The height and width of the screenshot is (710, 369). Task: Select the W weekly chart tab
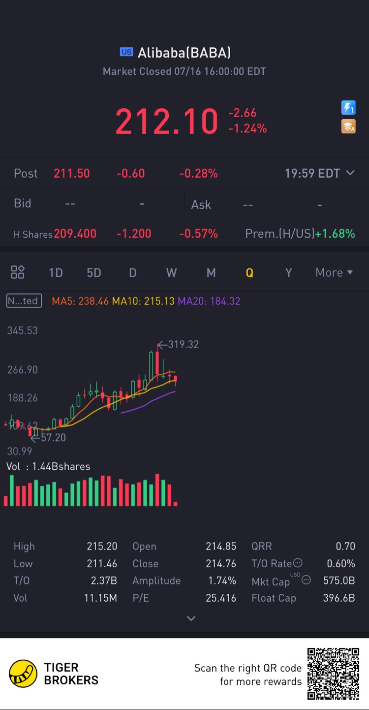[x=171, y=273]
